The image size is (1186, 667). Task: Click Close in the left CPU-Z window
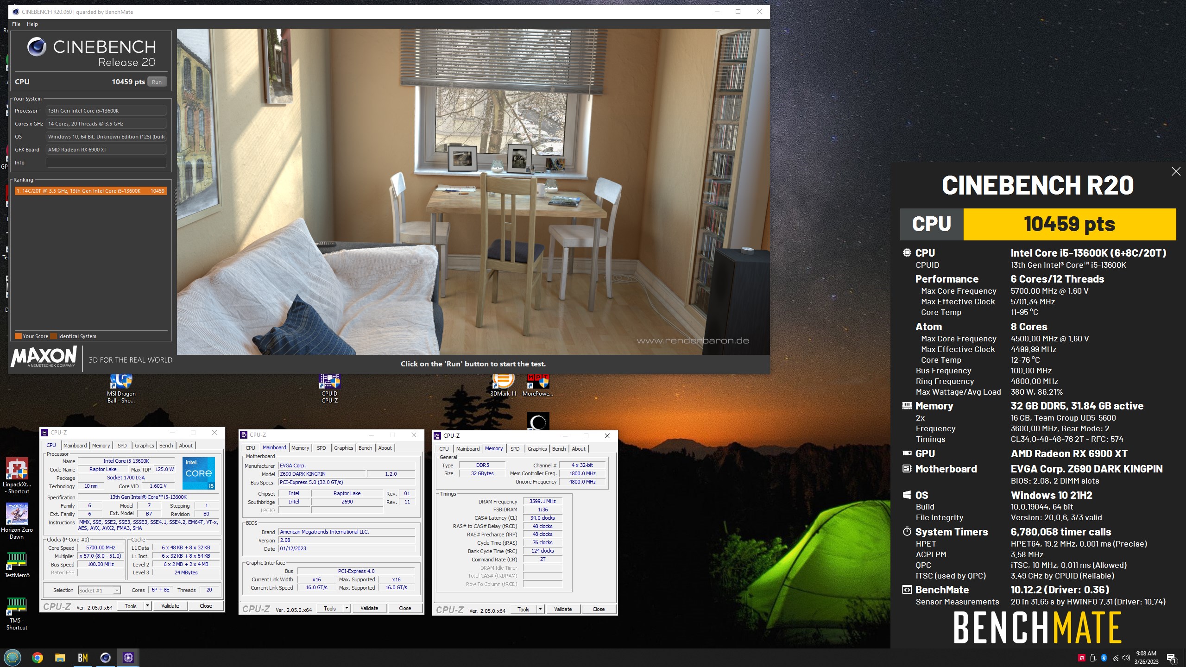point(206,606)
